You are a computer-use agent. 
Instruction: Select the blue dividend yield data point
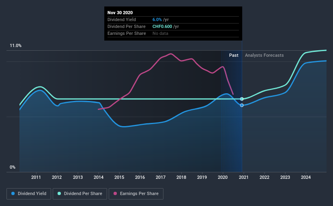click(x=242, y=105)
